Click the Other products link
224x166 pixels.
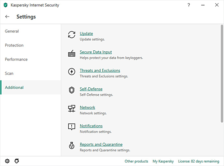point(136,161)
